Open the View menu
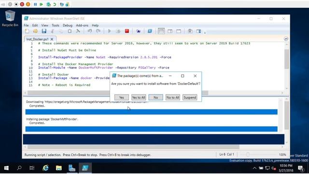This screenshot has width=309, height=174. [x=45, y=25]
